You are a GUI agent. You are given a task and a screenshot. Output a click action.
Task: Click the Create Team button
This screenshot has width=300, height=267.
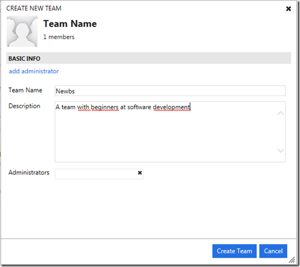(x=234, y=251)
